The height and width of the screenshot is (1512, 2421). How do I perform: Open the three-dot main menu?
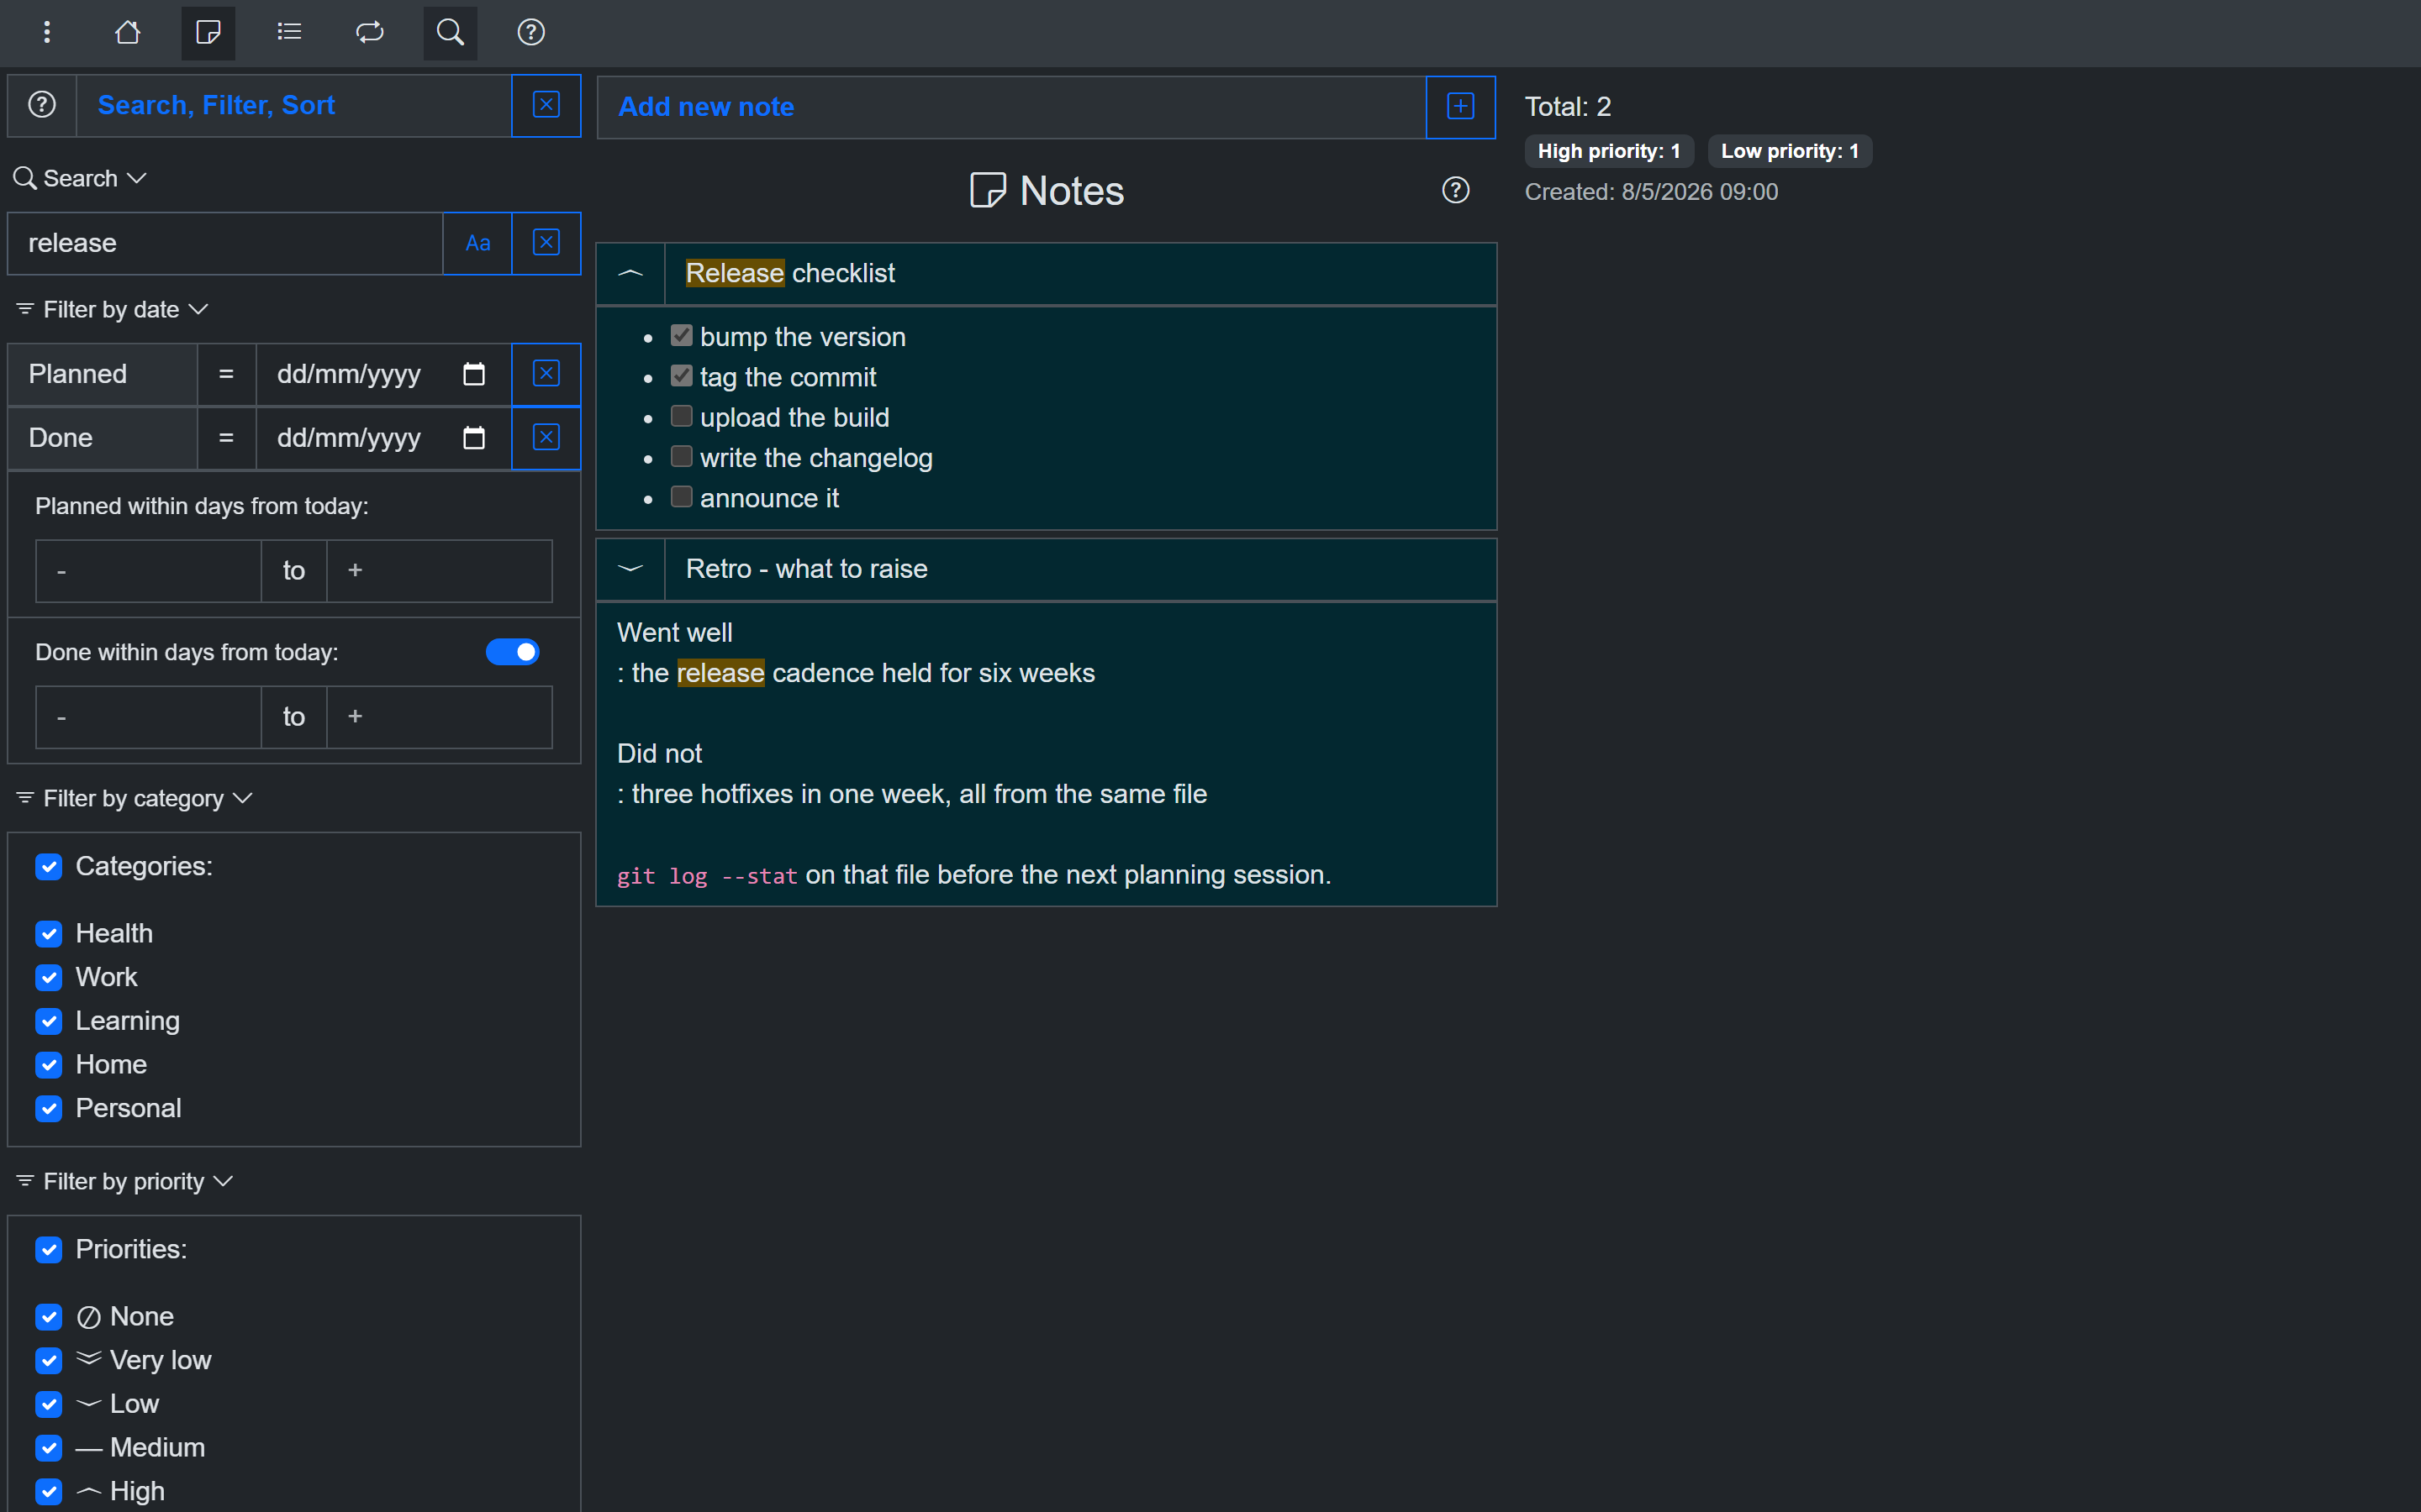47,32
